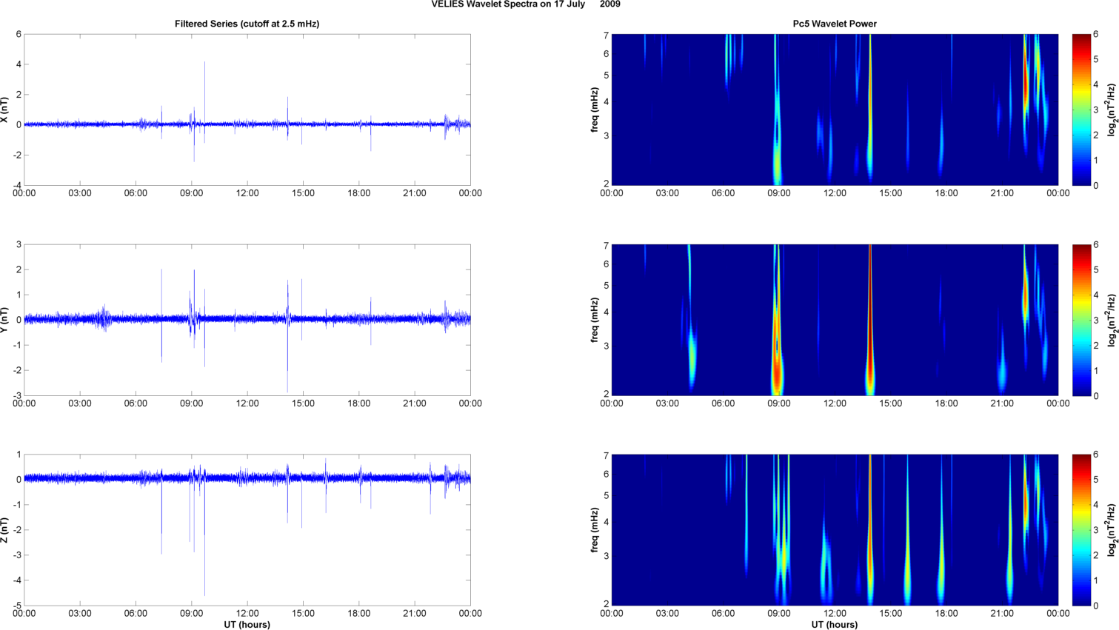The width and height of the screenshot is (1119, 630).
Task: Click the "12:00" tick under the Y series plot
Action: coord(247,403)
